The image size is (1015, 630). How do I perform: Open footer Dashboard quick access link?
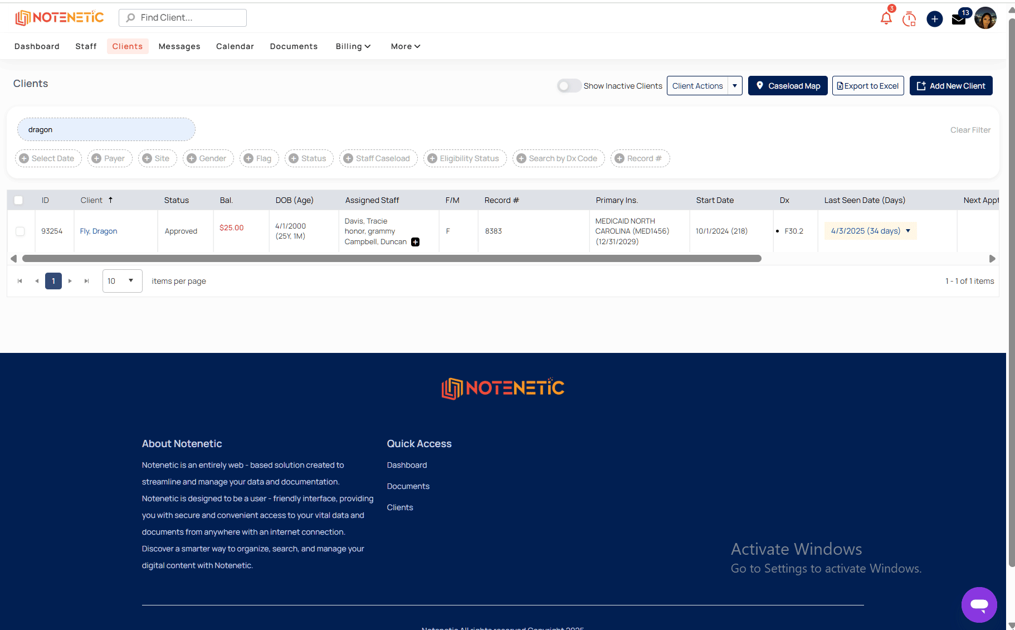click(407, 465)
